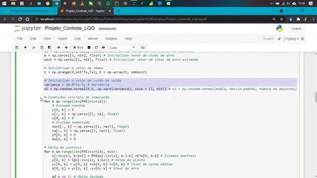Viewport: 317px width, 178px height.
Task: Click the comment '# Malha de controle'
Action: [63, 147]
